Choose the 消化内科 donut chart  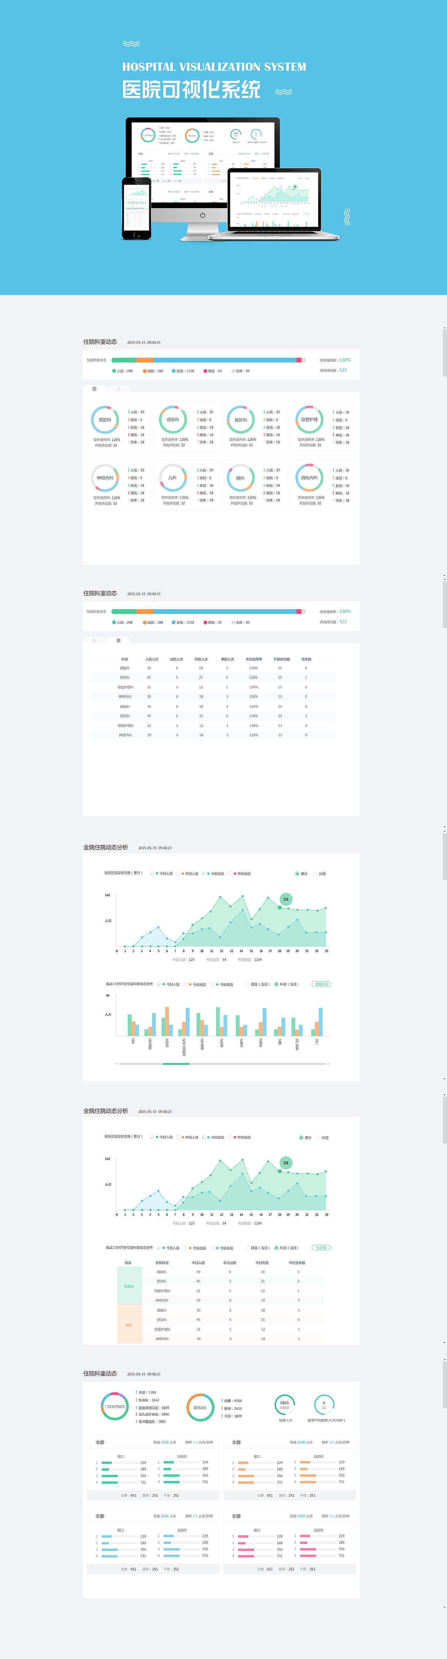coord(309,478)
